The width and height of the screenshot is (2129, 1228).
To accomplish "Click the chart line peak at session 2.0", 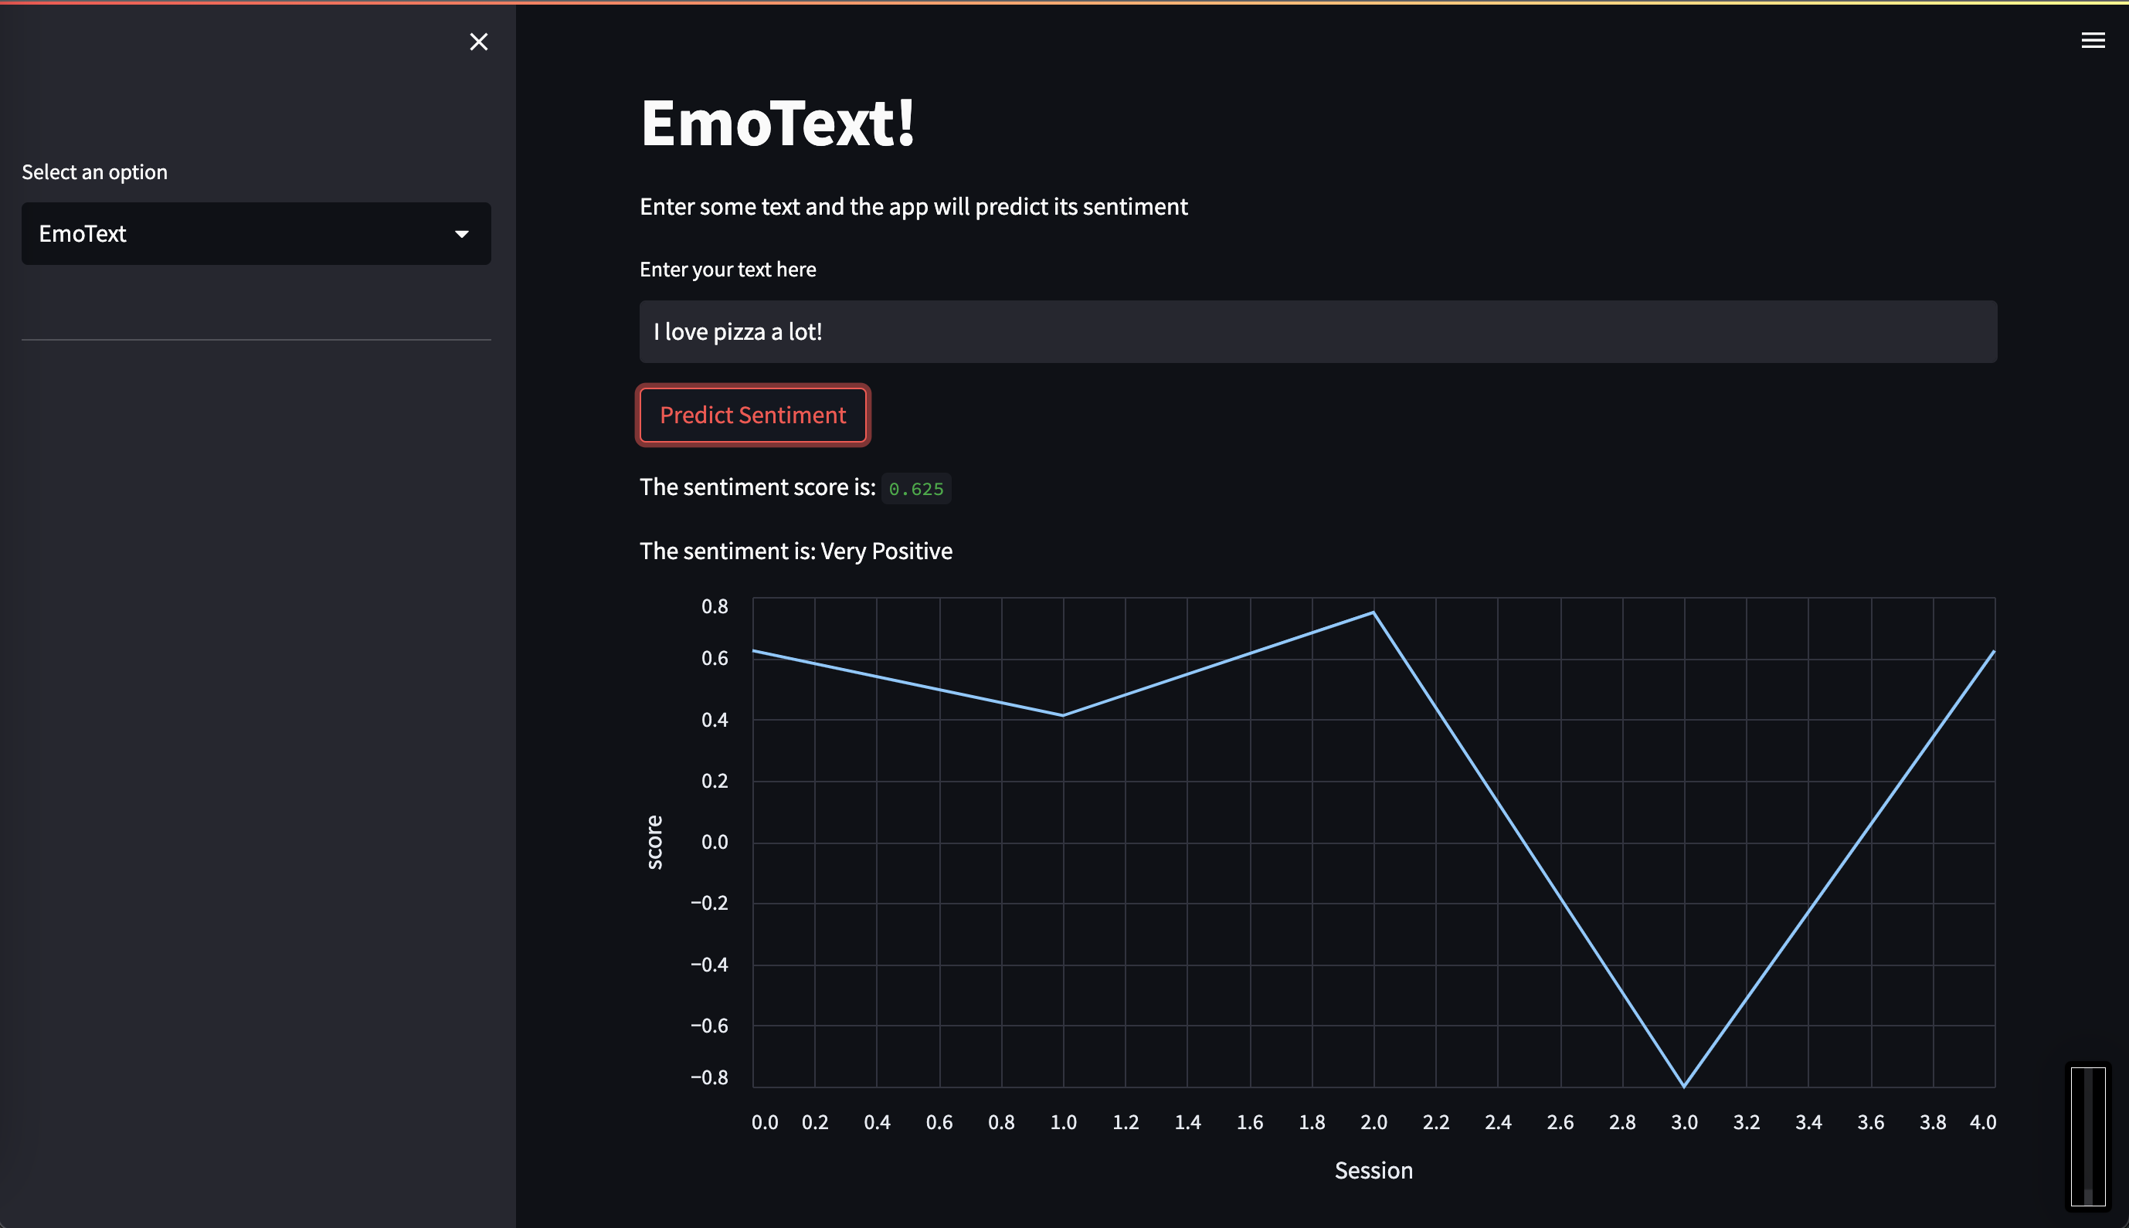I will 1373,612.
